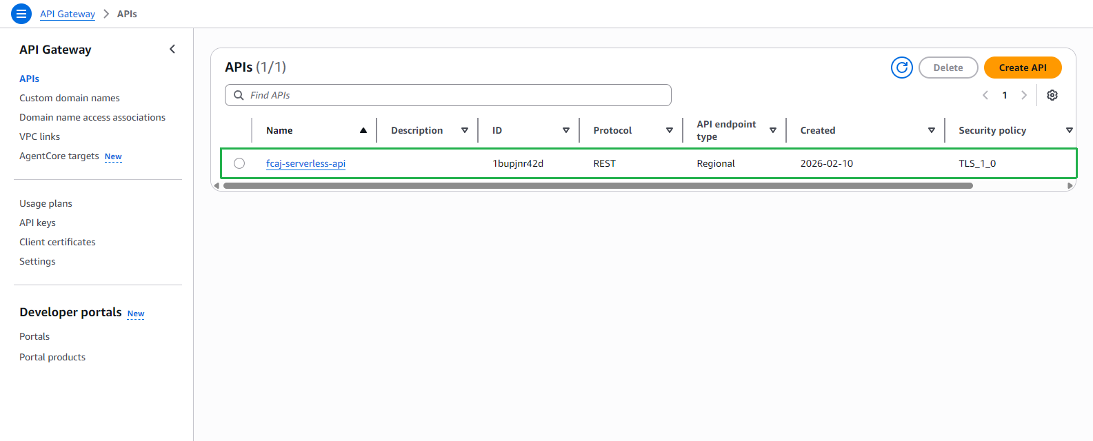The image size is (1093, 441).
Task: Sort by API endpoint type arrow
Action: click(x=773, y=130)
